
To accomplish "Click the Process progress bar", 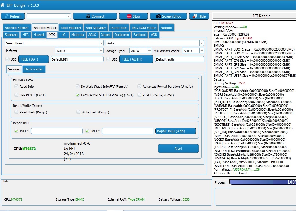I will [262, 182].
